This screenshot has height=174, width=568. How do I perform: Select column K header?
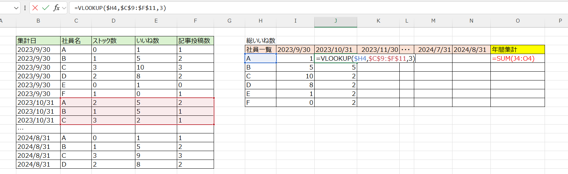[x=378, y=21]
